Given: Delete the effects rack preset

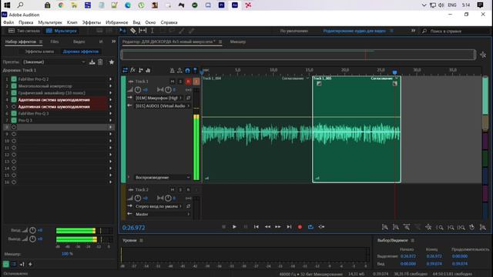Looking at the screenshot, I should [x=100, y=62].
